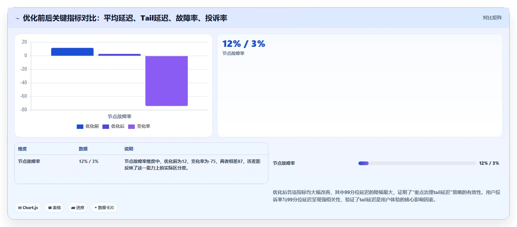Click the 节点故障率 label under the chart axis
Screen dimensions: 517x227
coord(119,116)
